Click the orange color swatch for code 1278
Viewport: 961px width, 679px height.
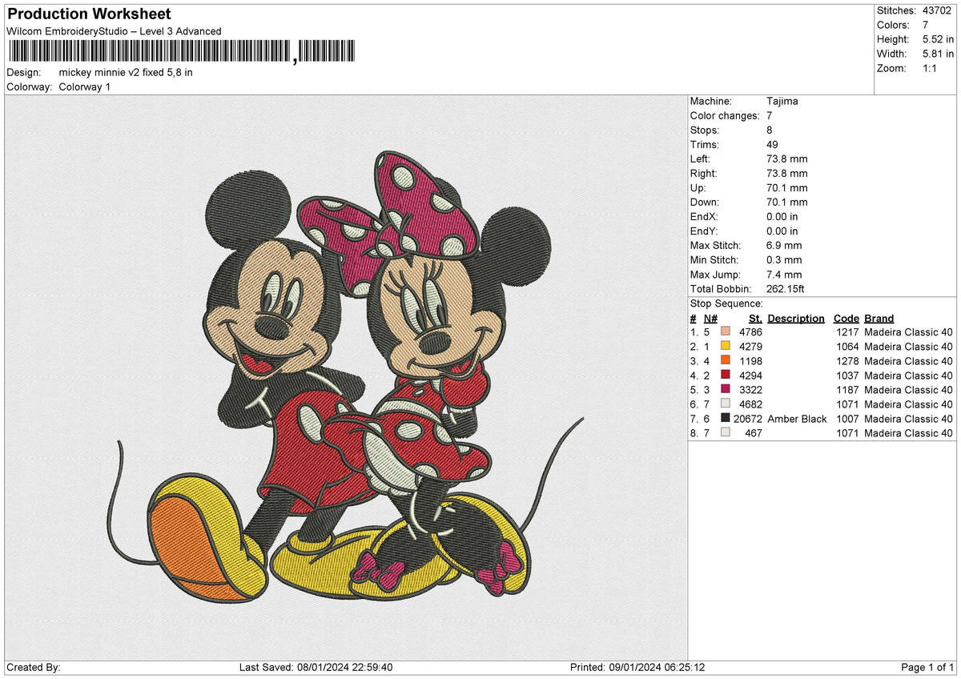coord(726,361)
